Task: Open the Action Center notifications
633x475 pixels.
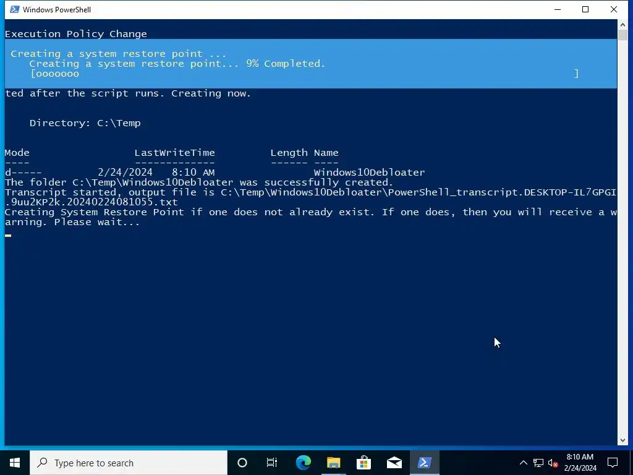Action: (x=613, y=463)
